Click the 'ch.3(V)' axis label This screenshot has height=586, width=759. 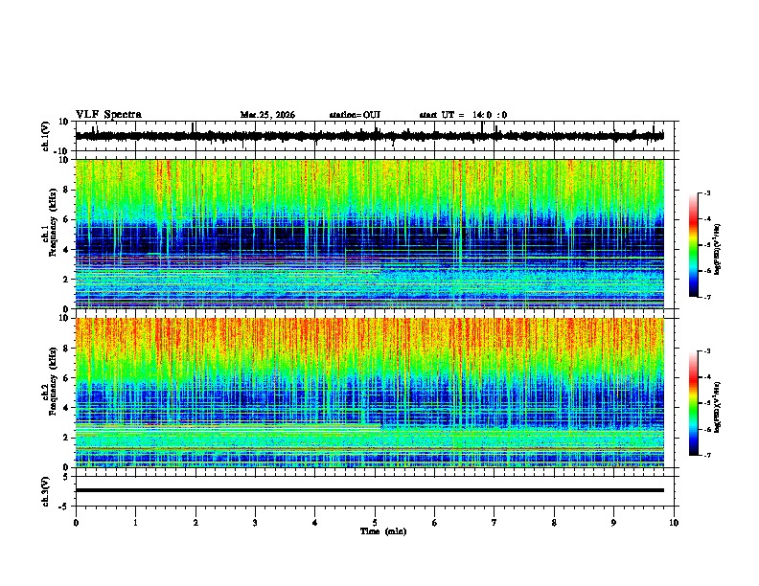[x=46, y=491]
